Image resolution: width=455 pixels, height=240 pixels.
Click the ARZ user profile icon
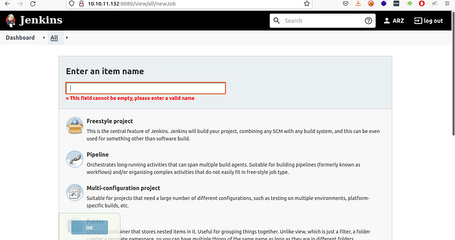coord(387,21)
